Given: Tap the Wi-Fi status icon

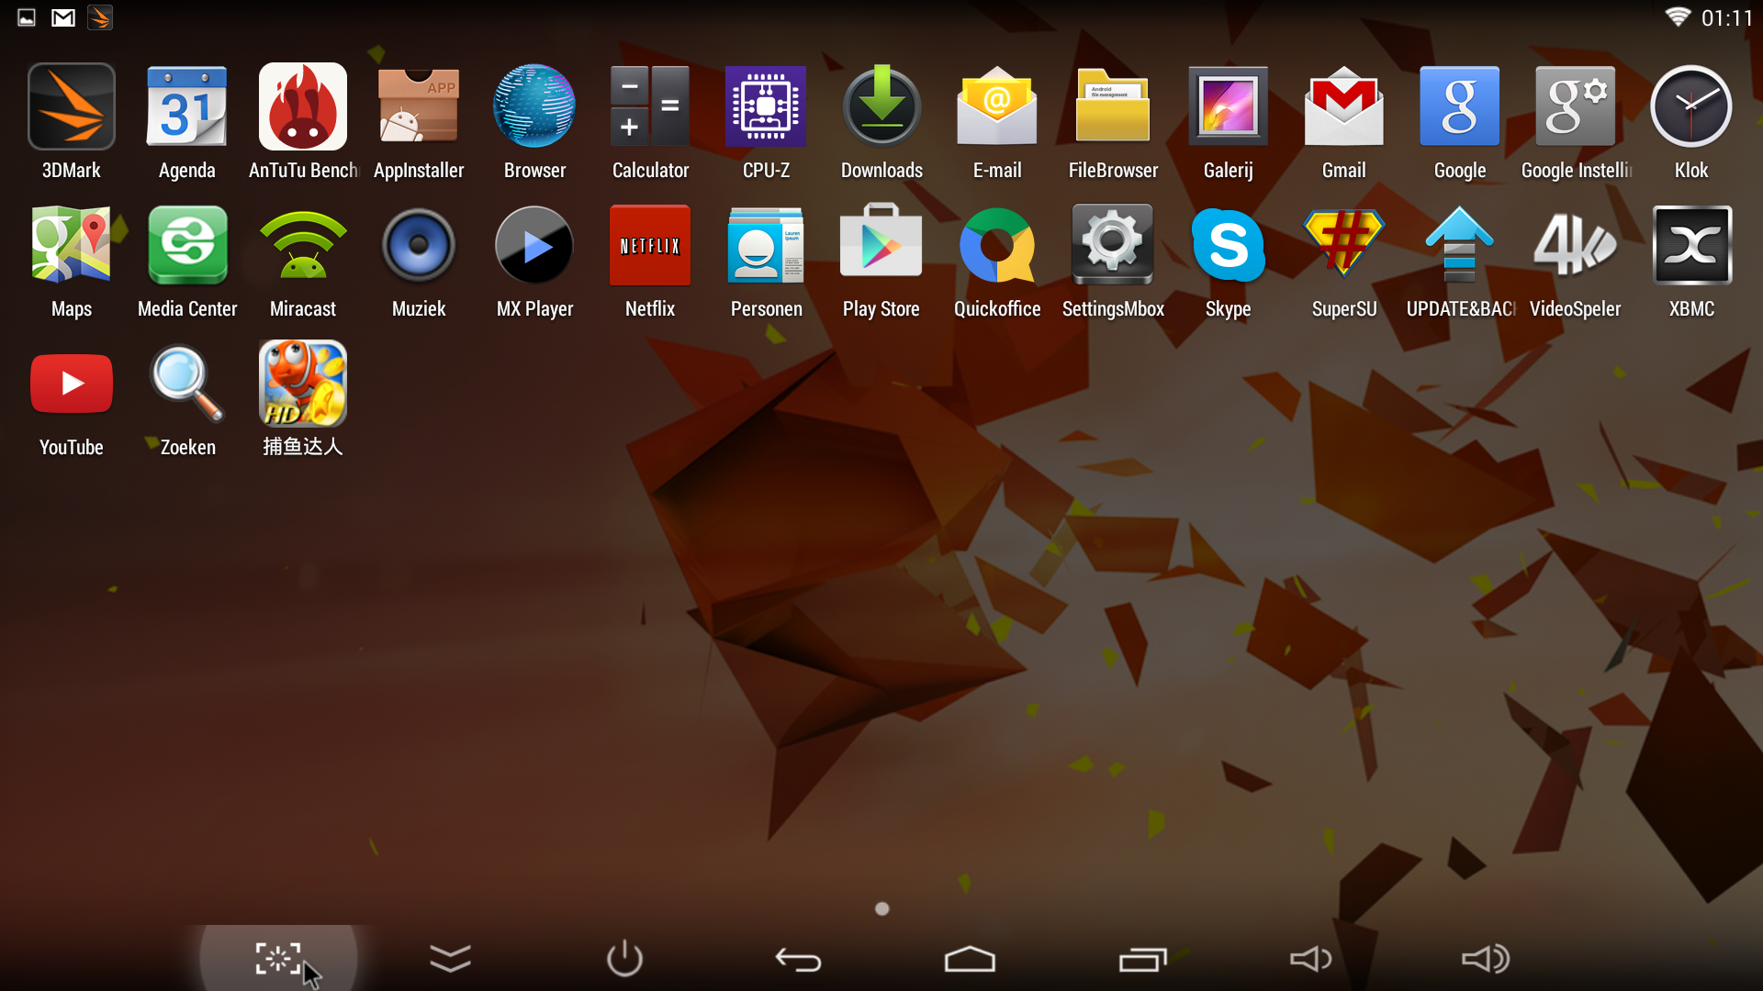Looking at the screenshot, I should pyautogui.click(x=1678, y=17).
